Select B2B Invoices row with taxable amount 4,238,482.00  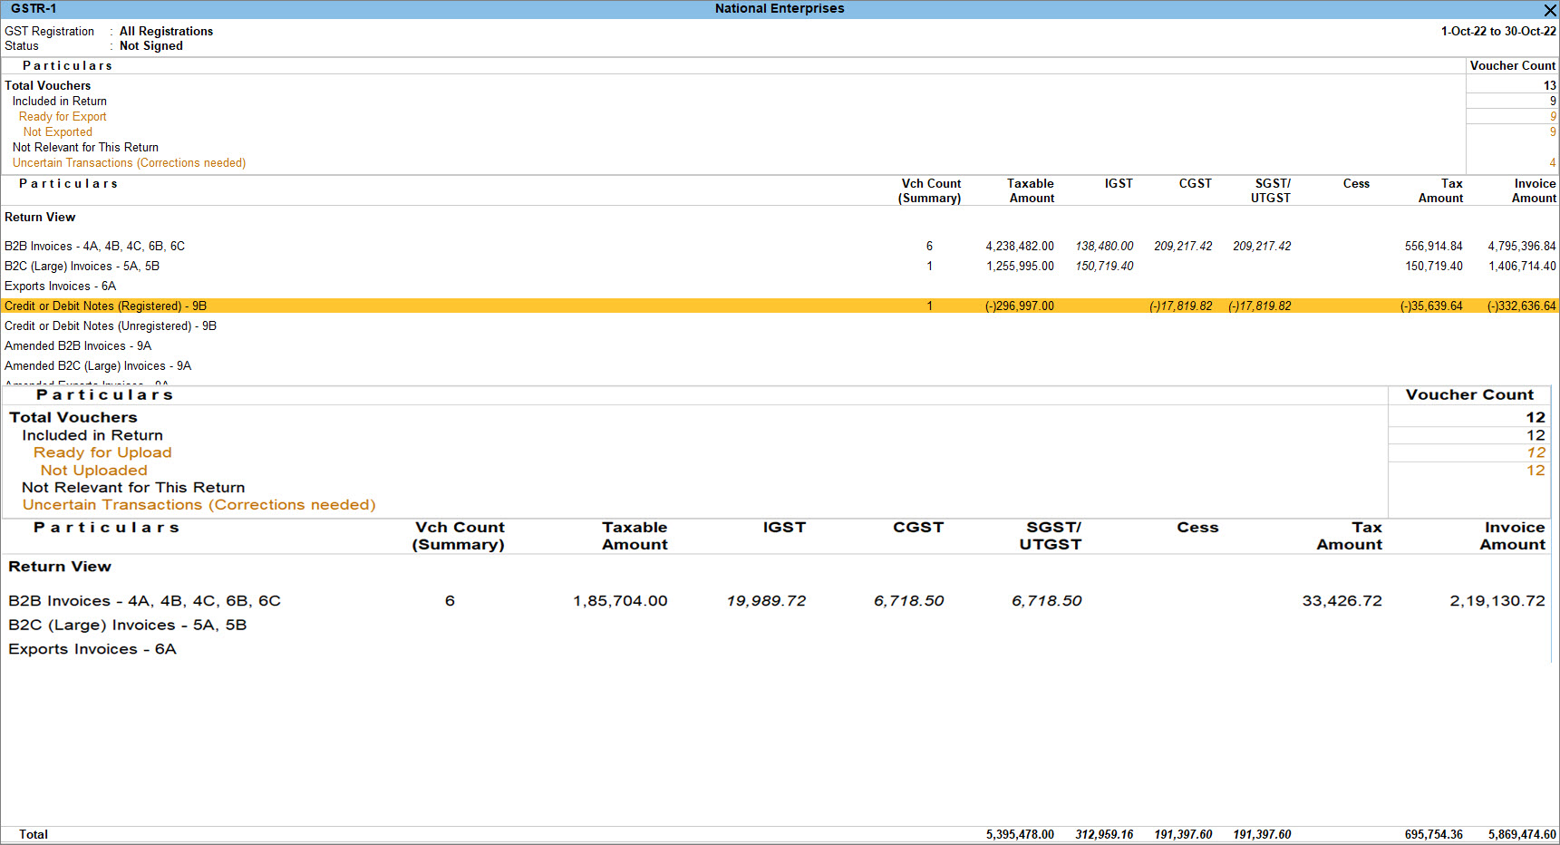click(94, 247)
